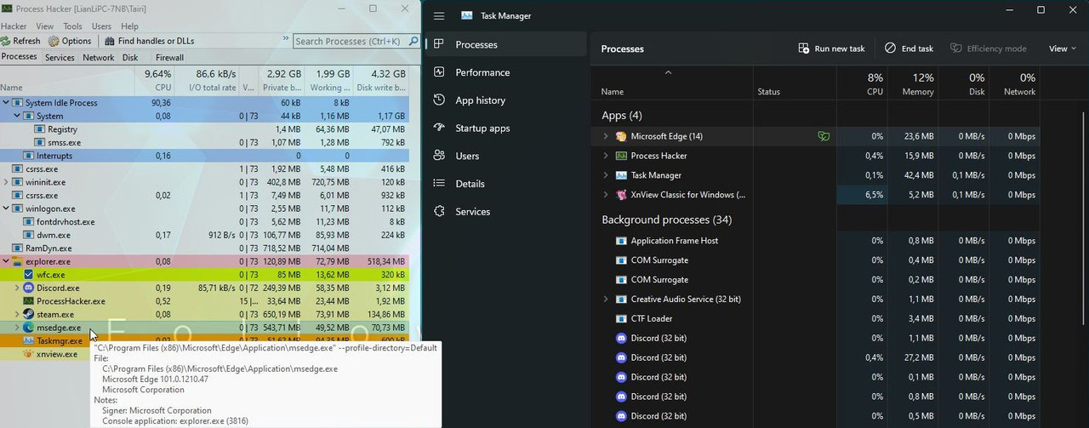This screenshot has width=1089, height=428.
Task: Expand Discord.exe tree node
Action: coord(17,288)
